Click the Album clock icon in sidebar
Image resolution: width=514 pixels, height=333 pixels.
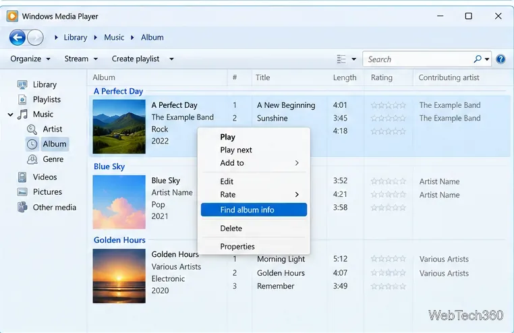[x=32, y=144]
